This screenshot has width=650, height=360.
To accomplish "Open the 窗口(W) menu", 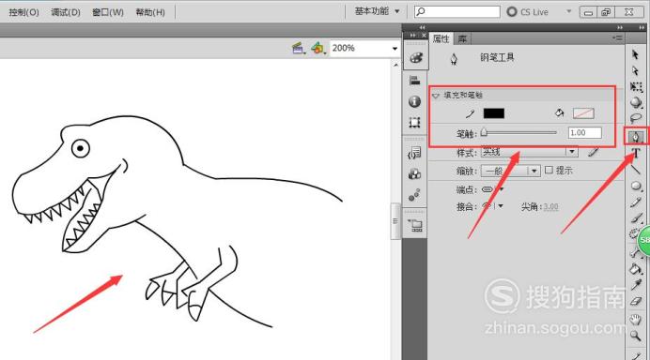I will (x=108, y=12).
